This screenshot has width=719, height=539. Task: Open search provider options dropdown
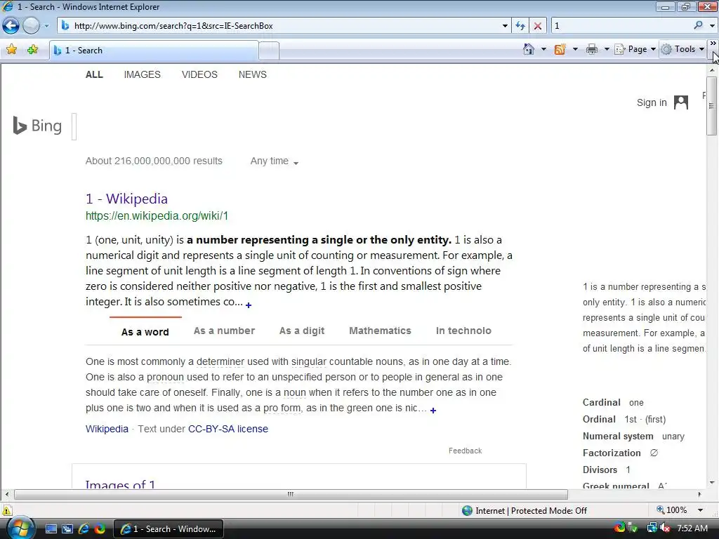[x=712, y=26]
